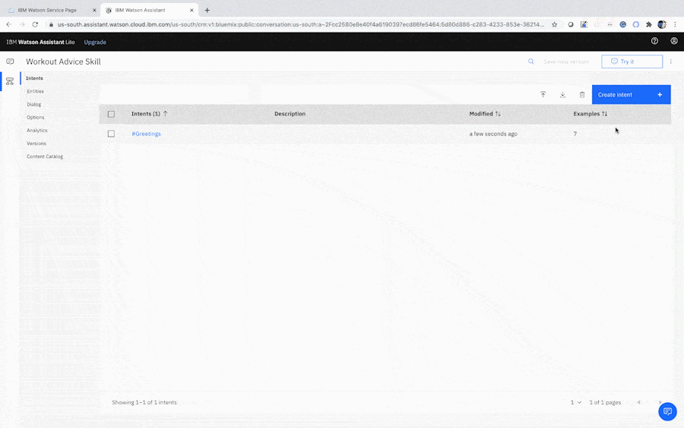Check the select-all intents checkbox
Viewport: 684px width, 428px height.
click(111, 114)
